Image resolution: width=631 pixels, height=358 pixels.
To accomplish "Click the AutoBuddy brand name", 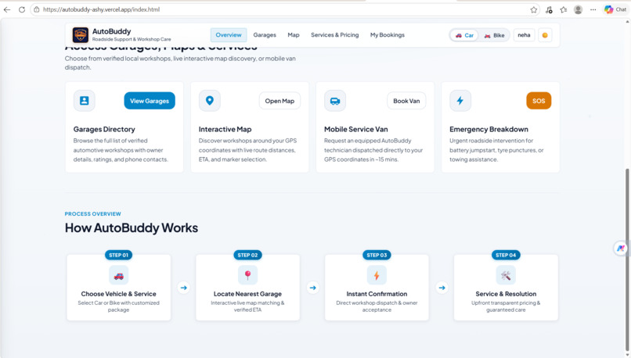I will tap(111, 31).
